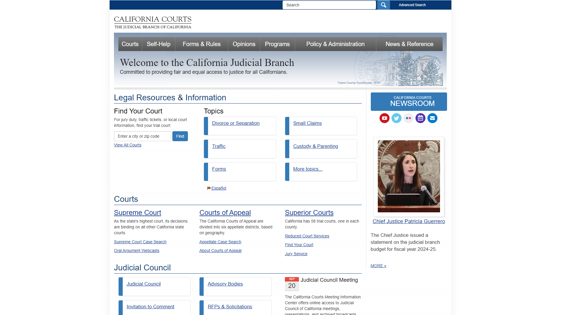This screenshot has height=315, width=561.
Task: Click the magnifying glass search button
Action: coord(383,5)
